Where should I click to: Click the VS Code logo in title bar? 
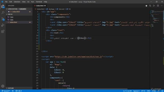click(x=2, y=2)
